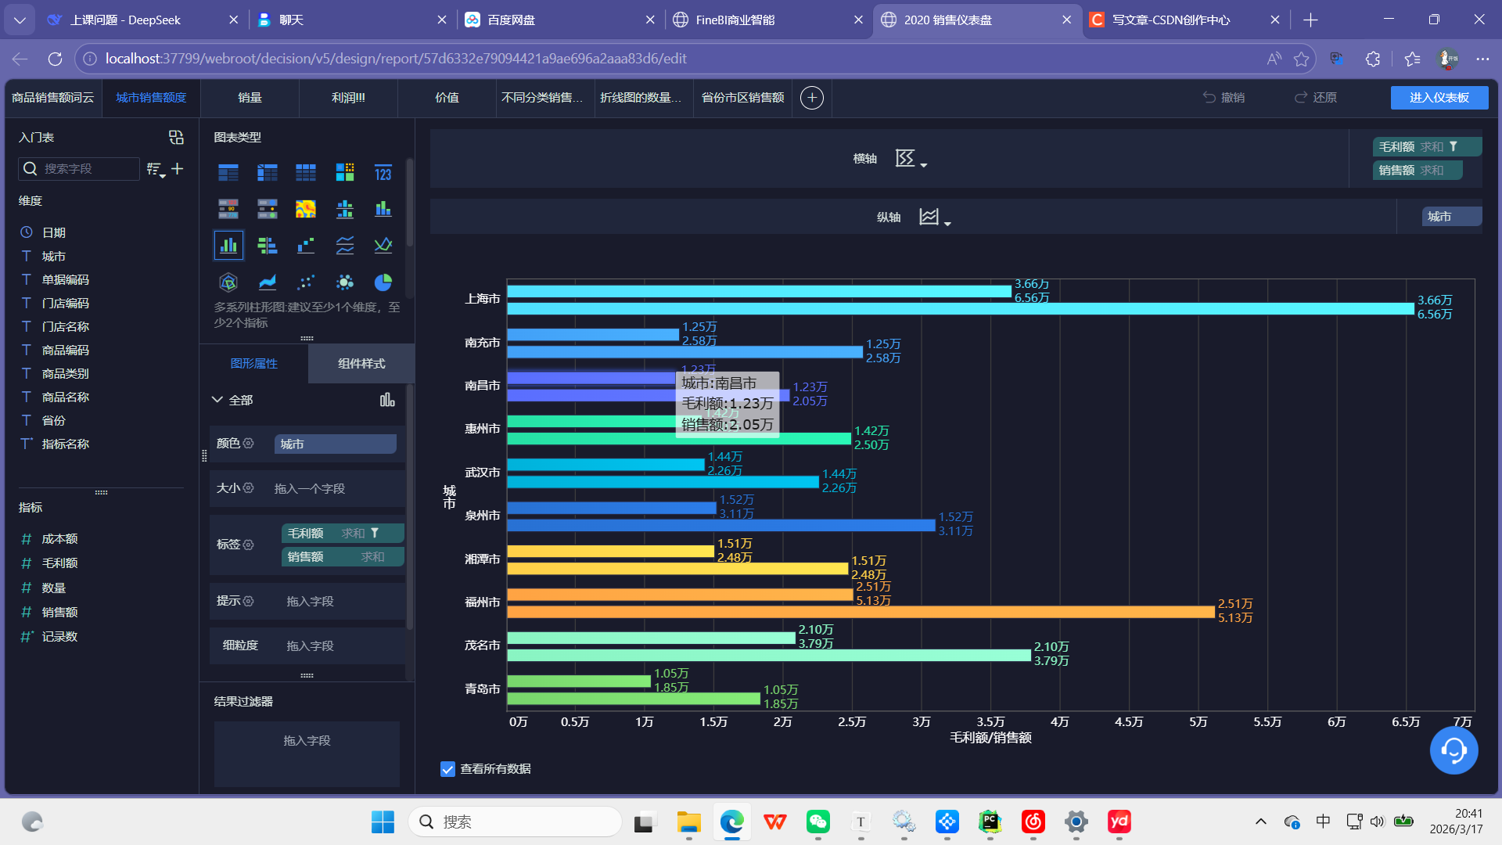Viewport: 1502px width, 845px height.
Task: Switch to the 组件样式 tab
Action: [361, 364]
